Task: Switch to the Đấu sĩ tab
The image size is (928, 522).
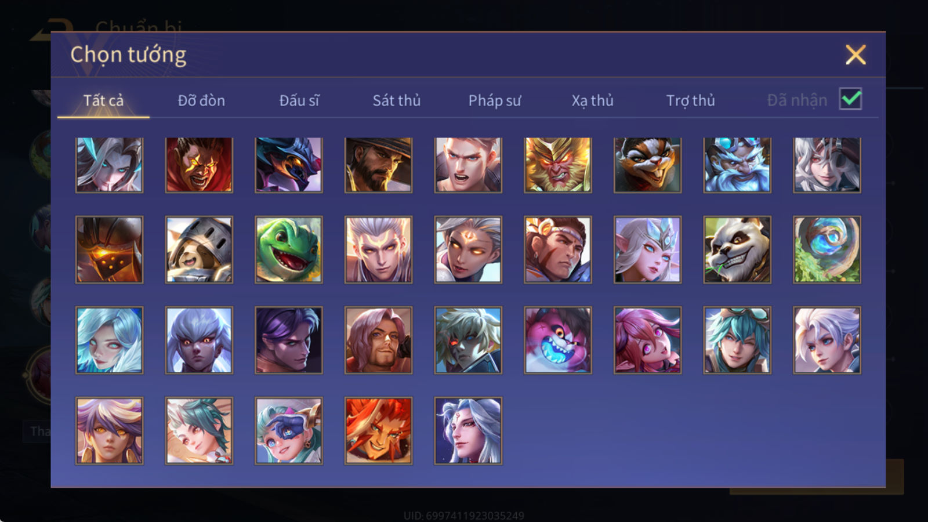Action: tap(299, 100)
